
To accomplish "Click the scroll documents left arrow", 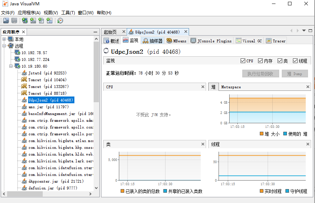I will point(291,31).
